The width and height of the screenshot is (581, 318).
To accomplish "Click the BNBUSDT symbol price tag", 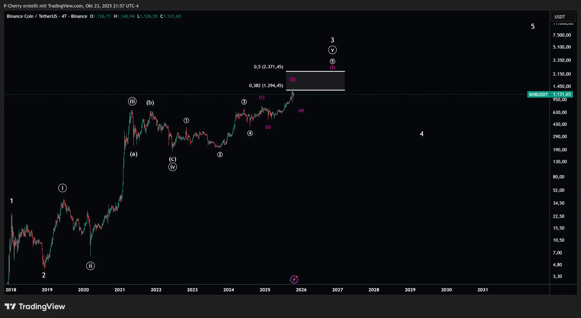I will 538,94.
